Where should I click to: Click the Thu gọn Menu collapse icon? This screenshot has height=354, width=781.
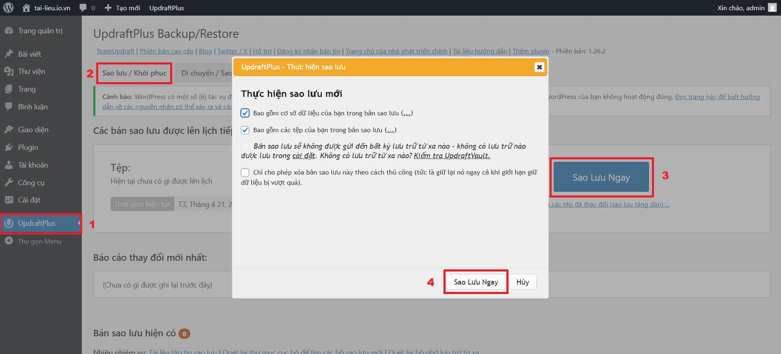coord(9,241)
